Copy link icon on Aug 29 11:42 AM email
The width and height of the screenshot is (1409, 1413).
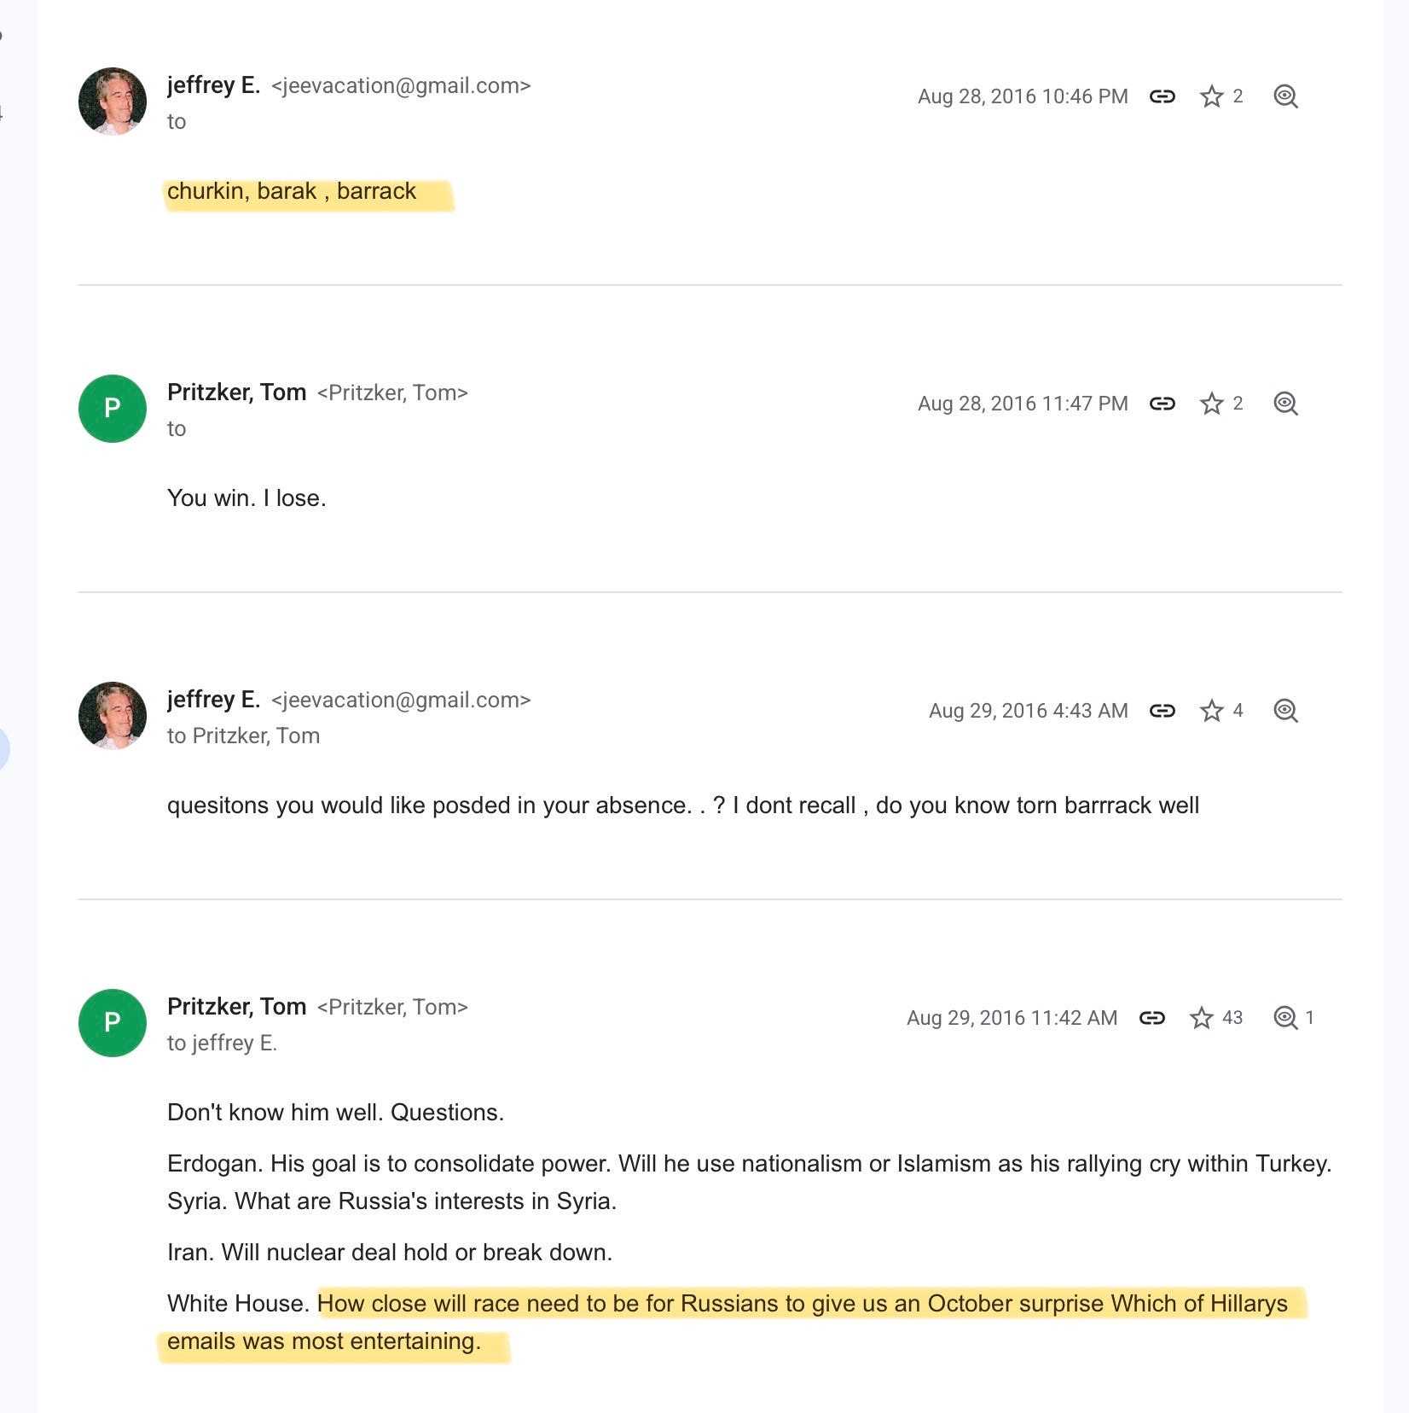click(x=1151, y=1018)
